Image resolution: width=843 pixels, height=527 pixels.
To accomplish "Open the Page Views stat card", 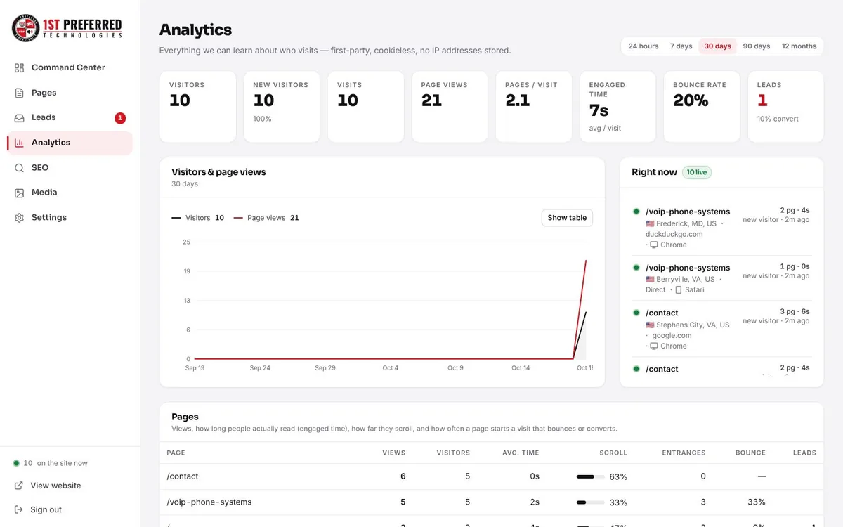I will [x=450, y=107].
